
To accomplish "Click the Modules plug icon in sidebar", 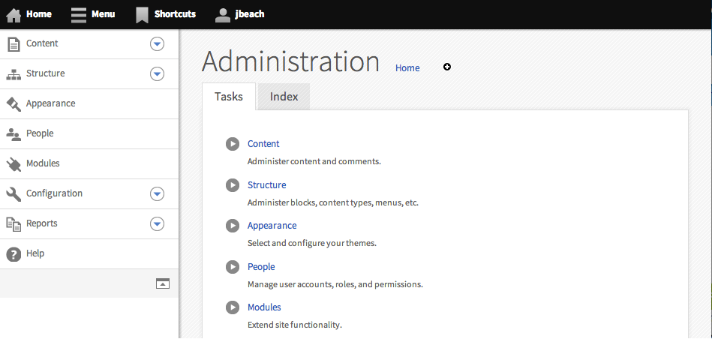I will (14, 164).
